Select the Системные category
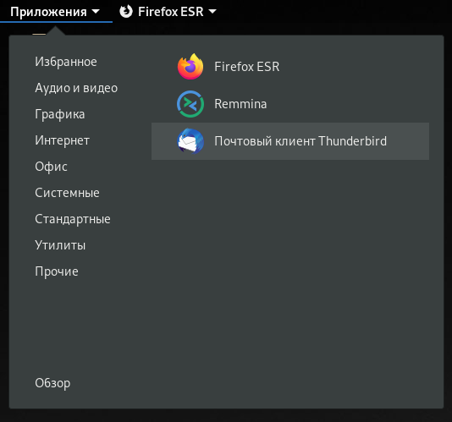This screenshot has width=452, height=422. click(67, 193)
